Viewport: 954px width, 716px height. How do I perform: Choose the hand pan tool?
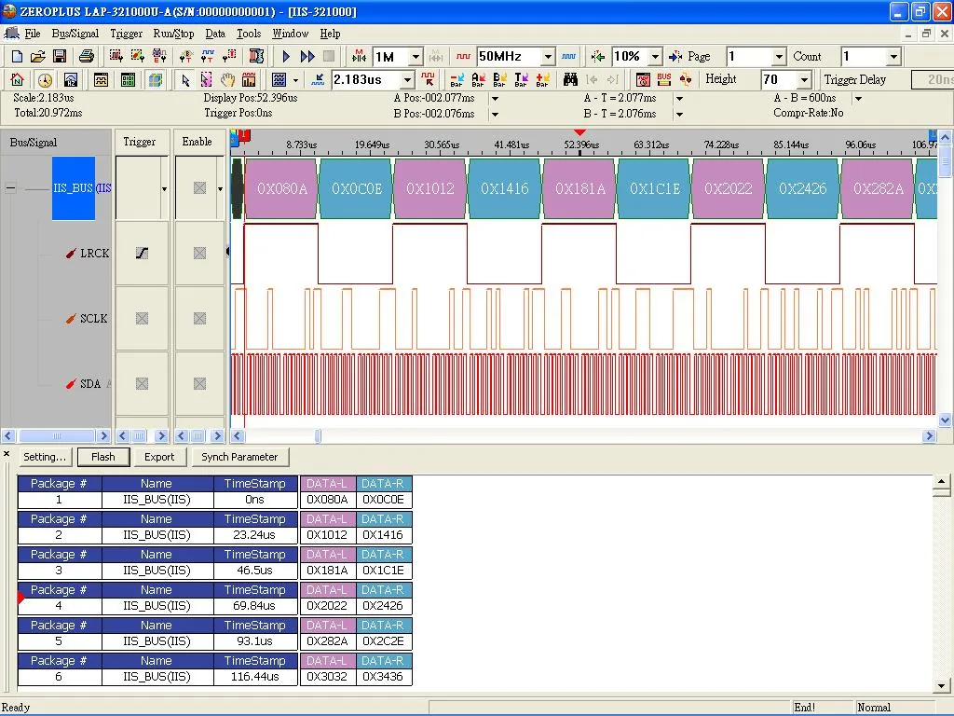pyautogui.click(x=227, y=80)
